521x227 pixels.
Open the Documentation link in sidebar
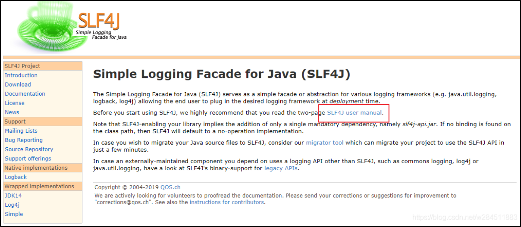coord(25,94)
